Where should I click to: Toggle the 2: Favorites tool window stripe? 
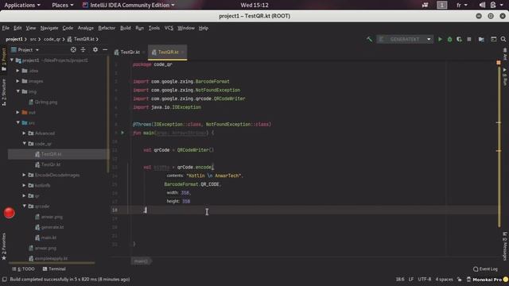[4, 246]
